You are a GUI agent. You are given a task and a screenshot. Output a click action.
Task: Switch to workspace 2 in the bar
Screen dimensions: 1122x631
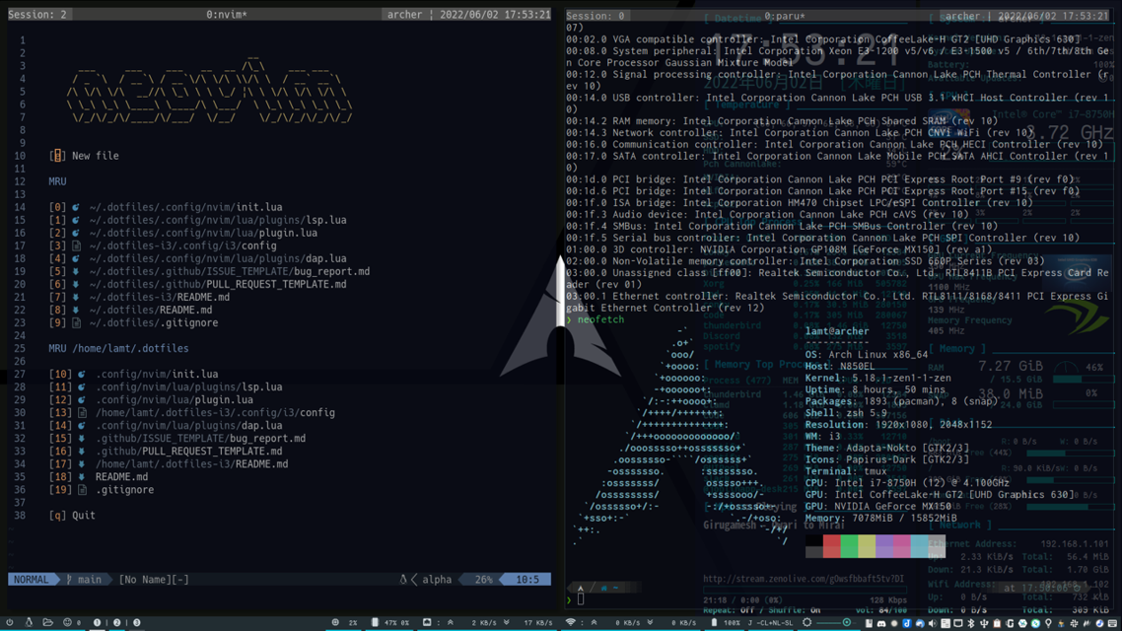[x=116, y=622]
